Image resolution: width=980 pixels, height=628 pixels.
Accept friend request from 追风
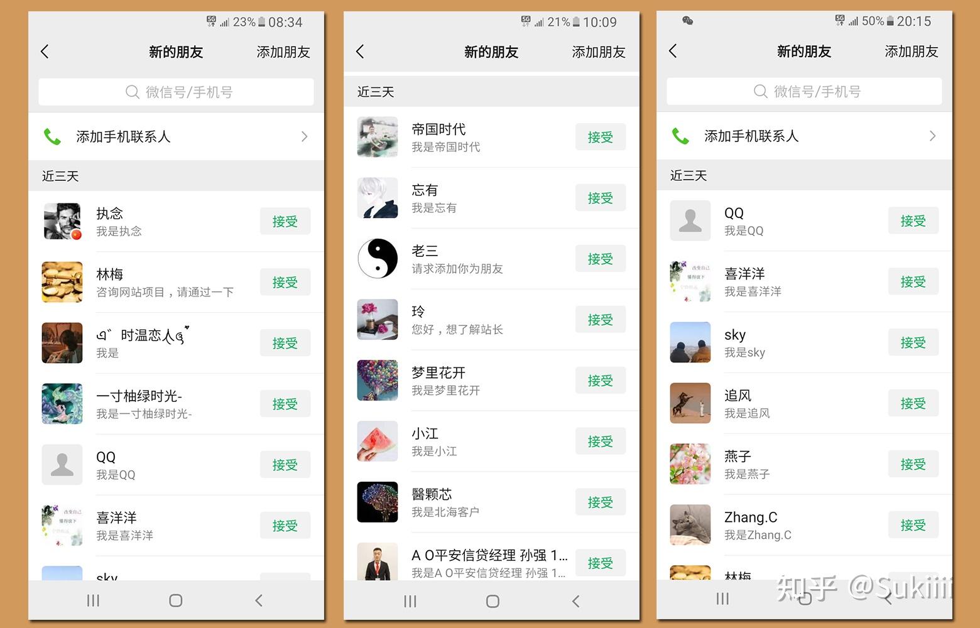(x=913, y=403)
